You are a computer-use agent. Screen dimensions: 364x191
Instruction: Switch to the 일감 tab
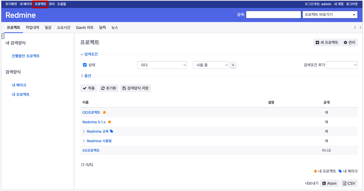click(x=48, y=27)
